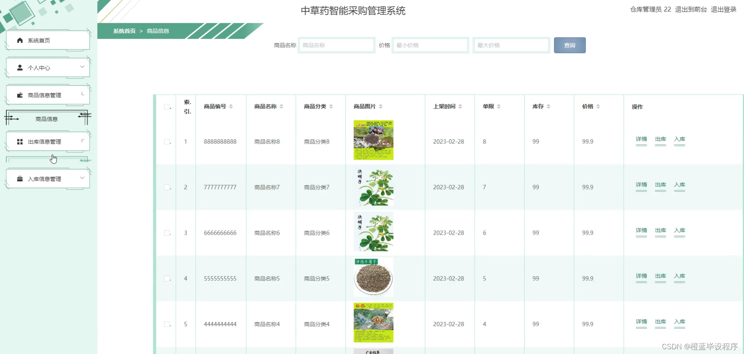Open the 出库信息管理 sidebar menu
This screenshot has width=744, height=354.
click(x=48, y=142)
